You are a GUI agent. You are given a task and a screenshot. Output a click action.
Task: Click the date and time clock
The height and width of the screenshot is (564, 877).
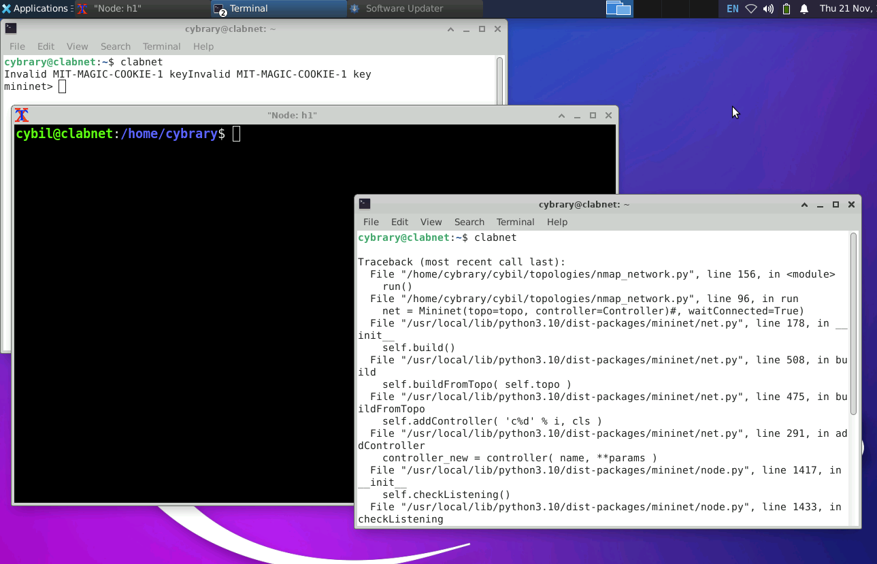pos(847,9)
